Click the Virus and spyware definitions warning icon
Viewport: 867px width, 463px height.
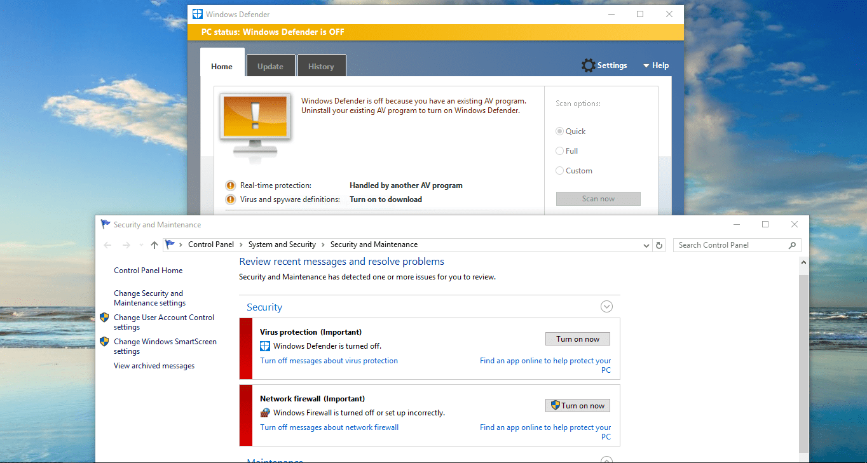(230, 199)
